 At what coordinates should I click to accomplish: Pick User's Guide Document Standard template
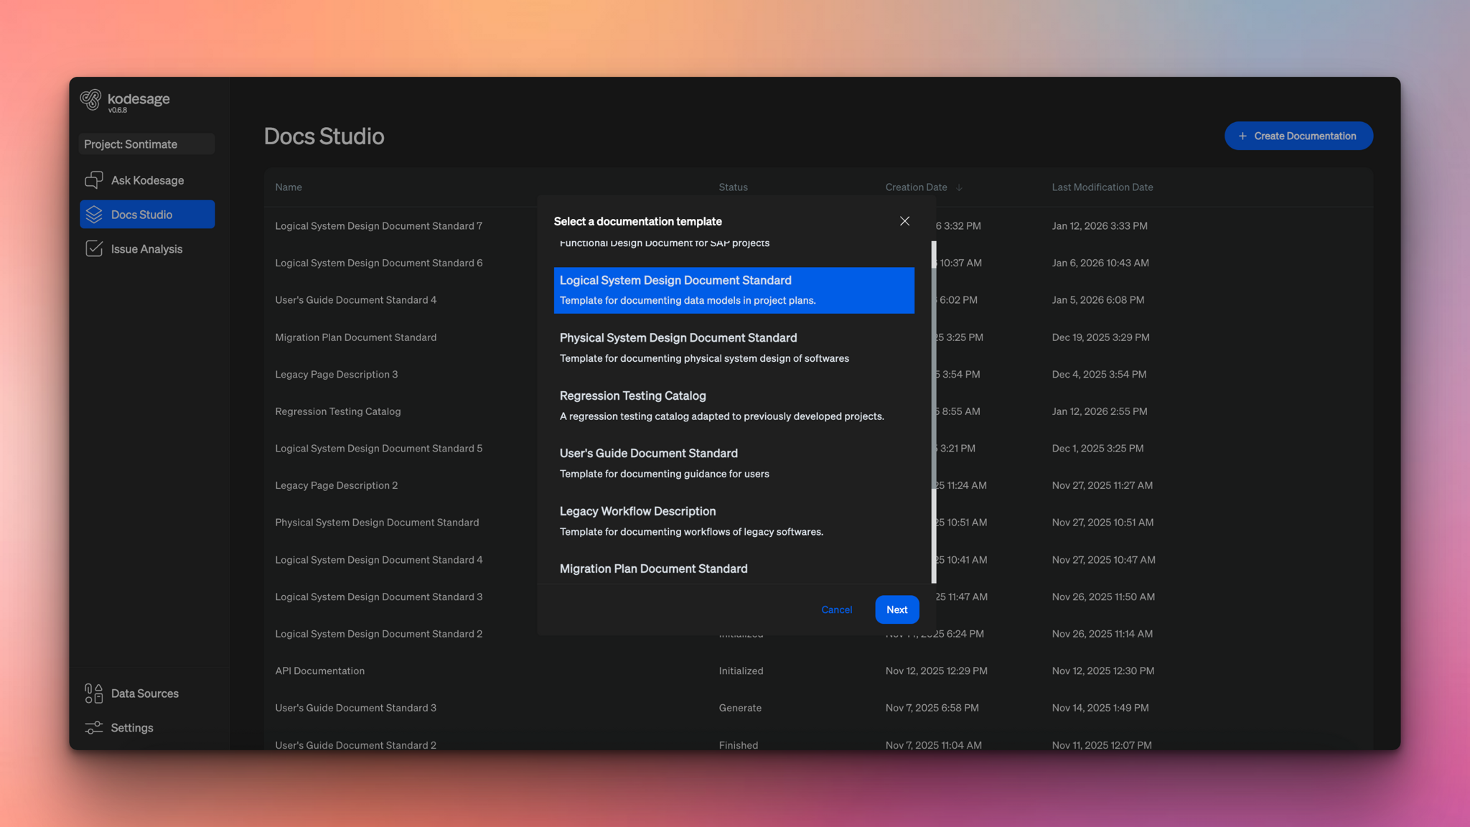click(x=734, y=463)
